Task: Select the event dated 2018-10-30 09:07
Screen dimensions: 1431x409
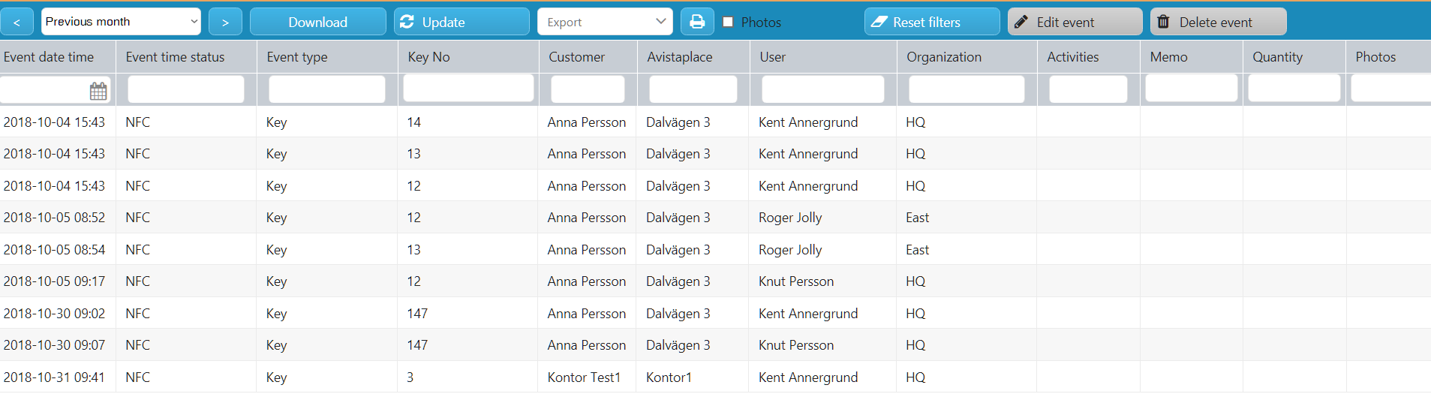Action: click(x=715, y=344)
